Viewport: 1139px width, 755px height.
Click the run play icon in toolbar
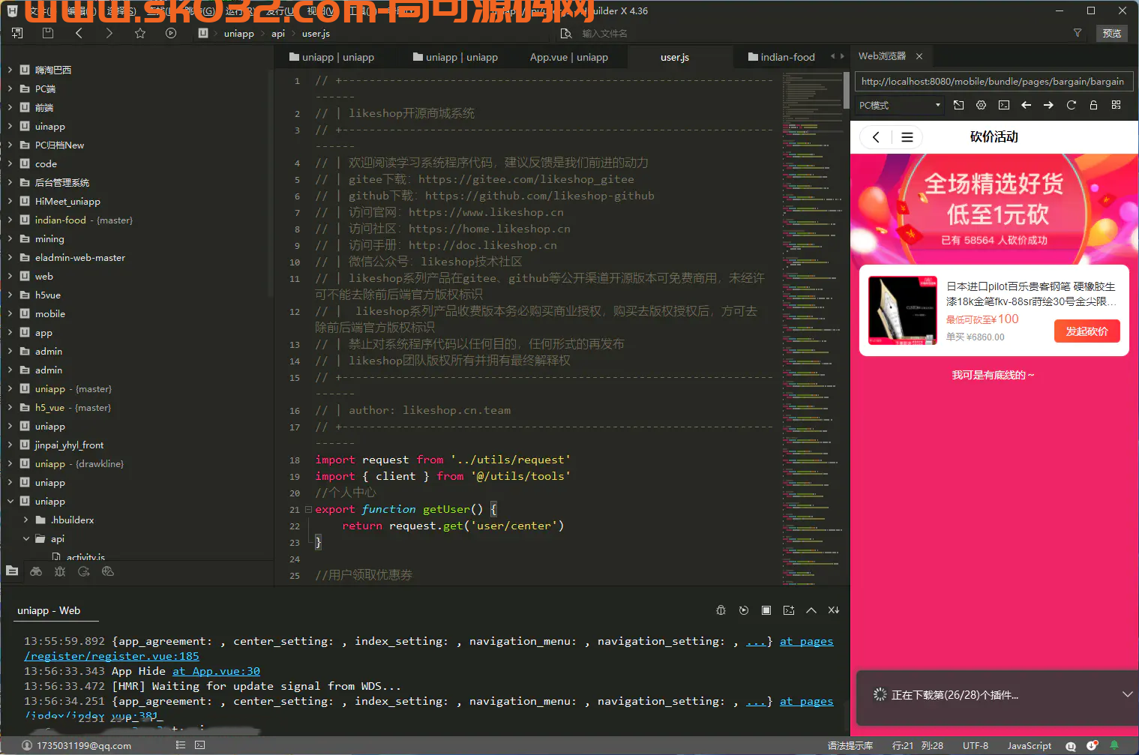(x=171, y=33)
